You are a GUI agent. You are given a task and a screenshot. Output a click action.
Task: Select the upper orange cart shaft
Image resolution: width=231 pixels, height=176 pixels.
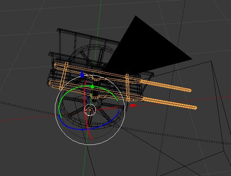[166, 85]
